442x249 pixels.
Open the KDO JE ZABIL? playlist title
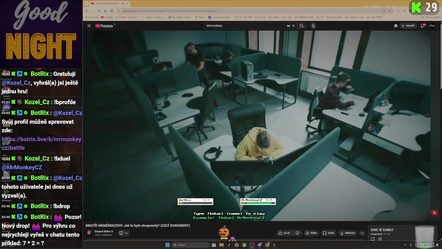point(382,230)
